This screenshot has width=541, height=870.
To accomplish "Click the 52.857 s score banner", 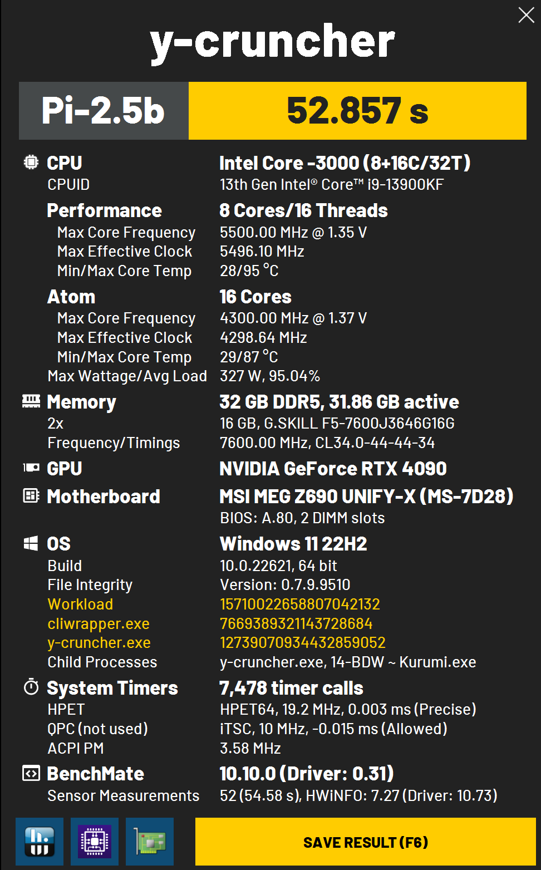I will pyautogui.click(x=357, y=111).
